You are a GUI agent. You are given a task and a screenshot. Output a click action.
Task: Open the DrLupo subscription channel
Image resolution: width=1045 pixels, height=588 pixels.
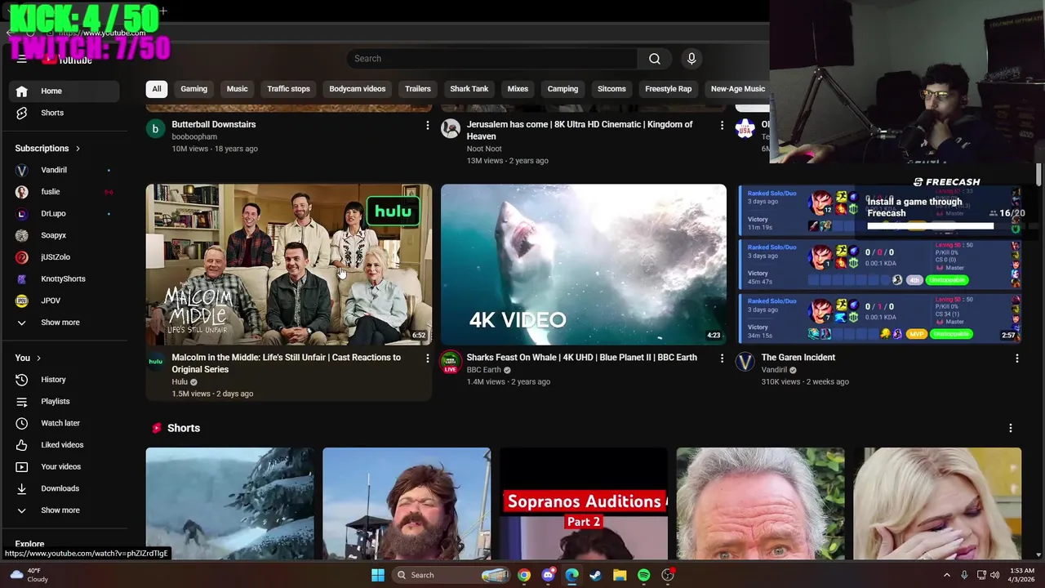pyautogui.click(x=64, y=213)
